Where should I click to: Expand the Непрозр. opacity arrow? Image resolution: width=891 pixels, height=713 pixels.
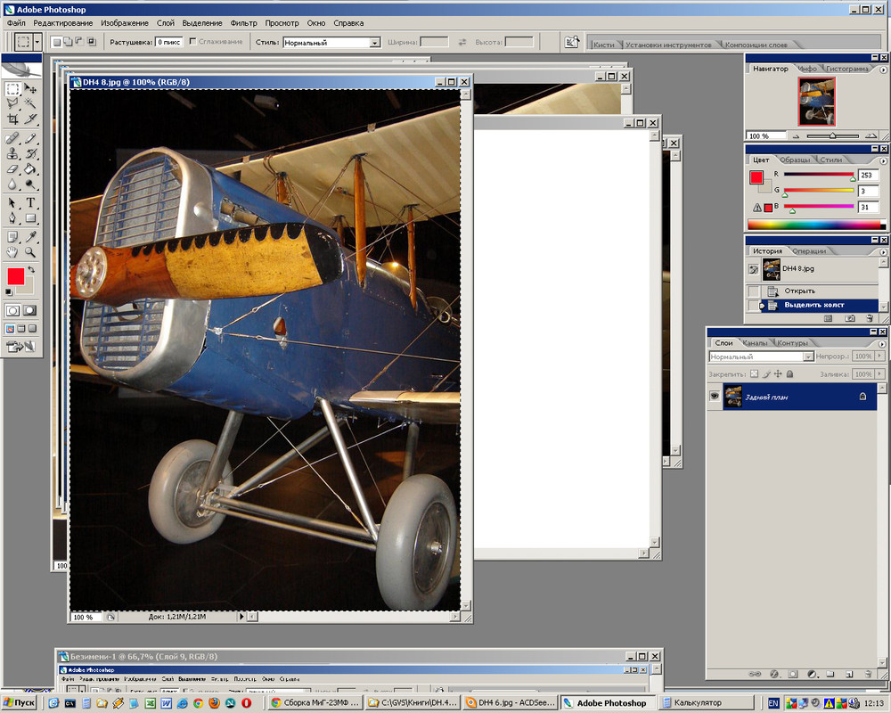[879, 356]
